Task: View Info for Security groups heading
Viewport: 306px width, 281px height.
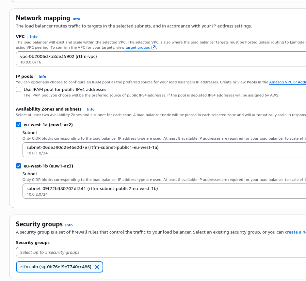Action: [69, 225]
